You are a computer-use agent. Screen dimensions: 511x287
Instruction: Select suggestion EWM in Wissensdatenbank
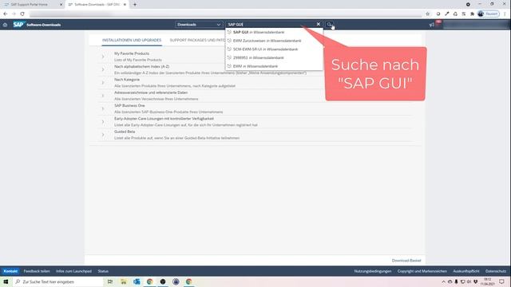(x=274, y=66)
